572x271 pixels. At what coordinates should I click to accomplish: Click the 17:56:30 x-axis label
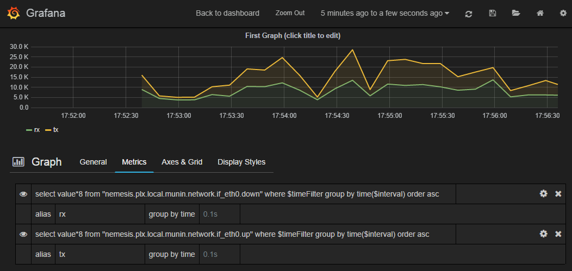click(x=547, y=116)
